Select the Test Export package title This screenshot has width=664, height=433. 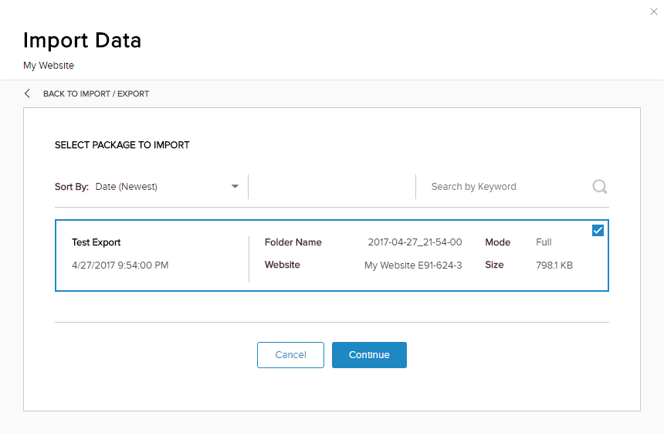tap(97, 242)
